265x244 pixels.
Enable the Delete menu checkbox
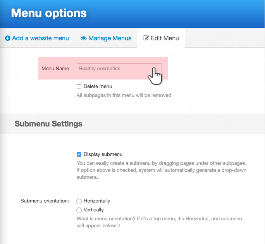coord(79,87)
